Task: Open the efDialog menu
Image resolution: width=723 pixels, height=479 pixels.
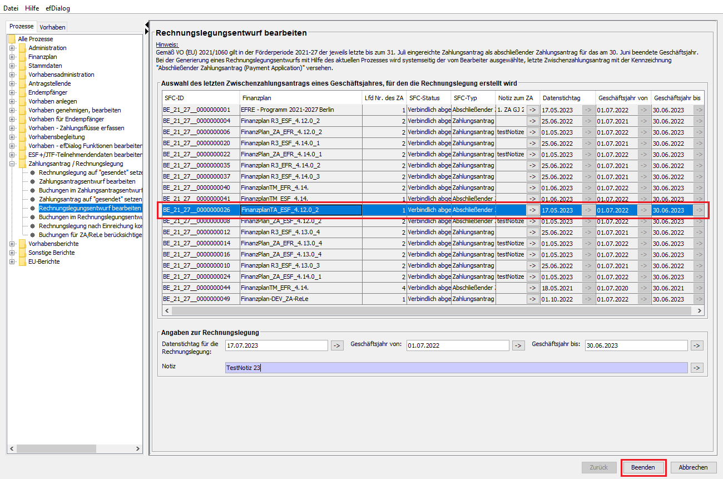Action: click(58, 8)
